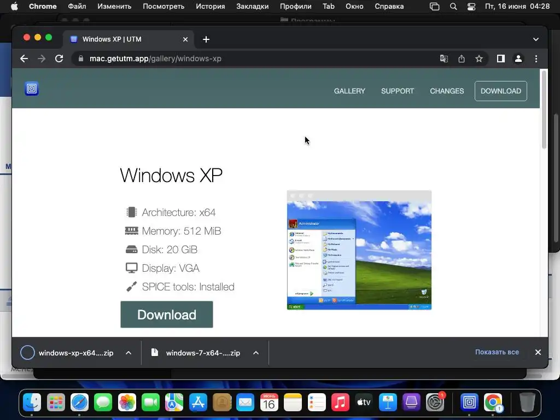Reload the current page
Image resolution: width=560 pixels, height=420 pixels.
(59, 59)
